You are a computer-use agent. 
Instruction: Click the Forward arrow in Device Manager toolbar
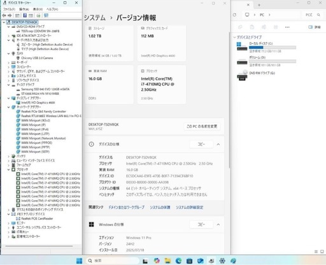10,15
